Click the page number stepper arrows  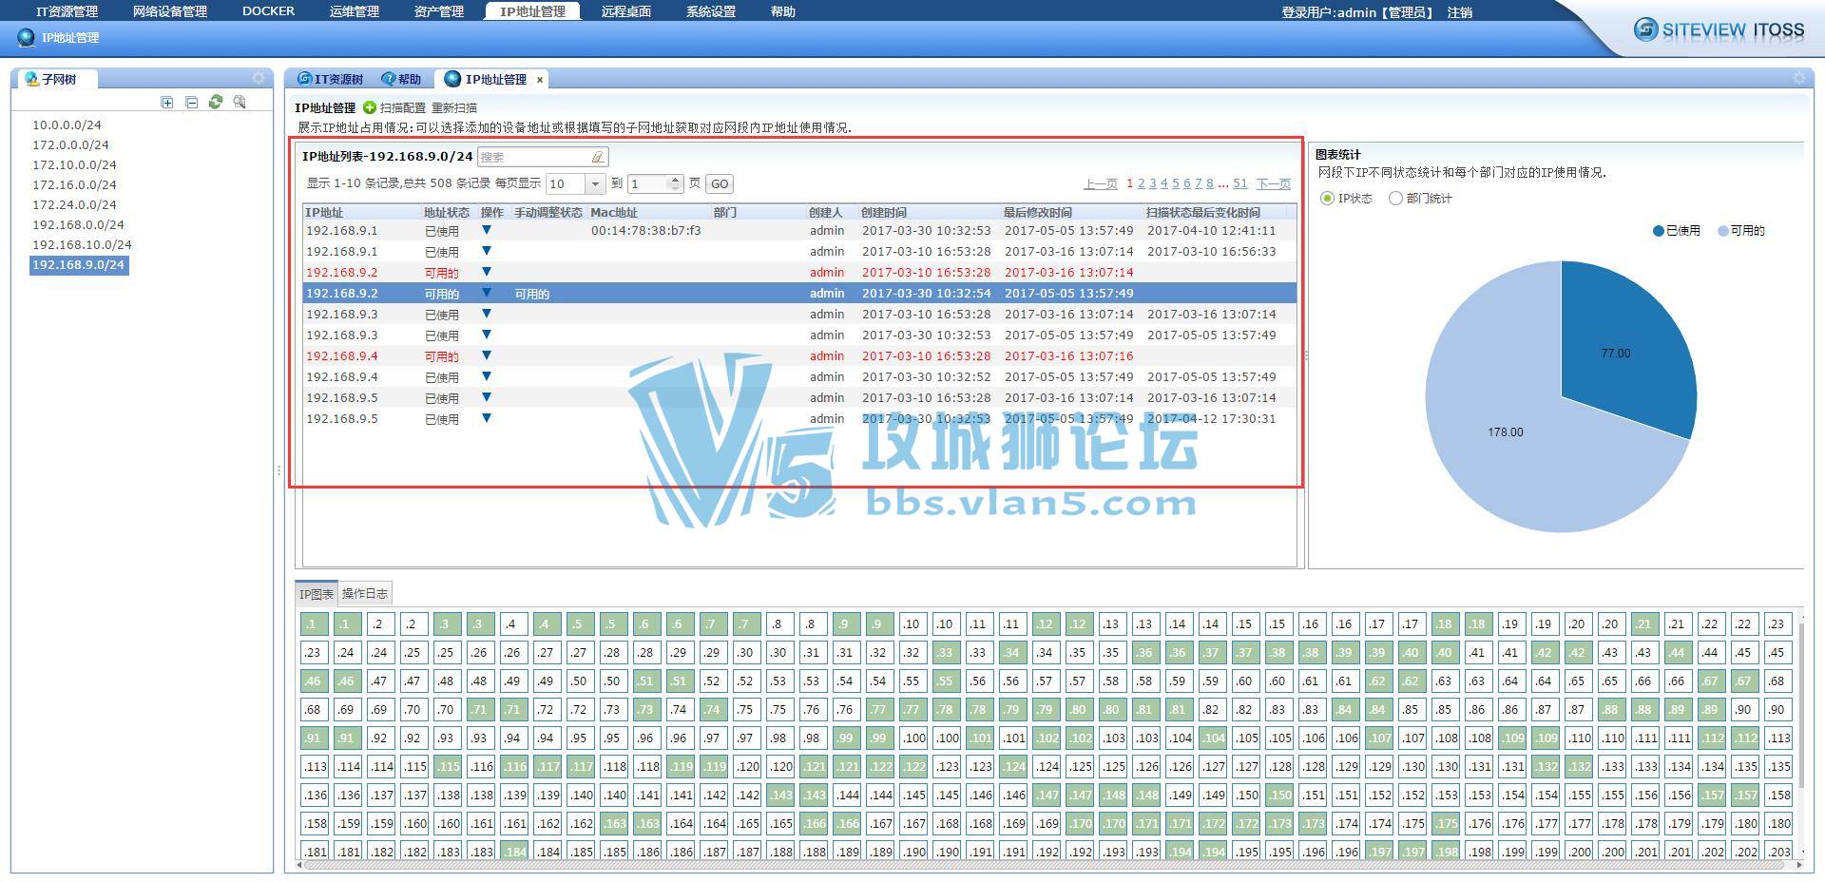[x=675, y=183]
